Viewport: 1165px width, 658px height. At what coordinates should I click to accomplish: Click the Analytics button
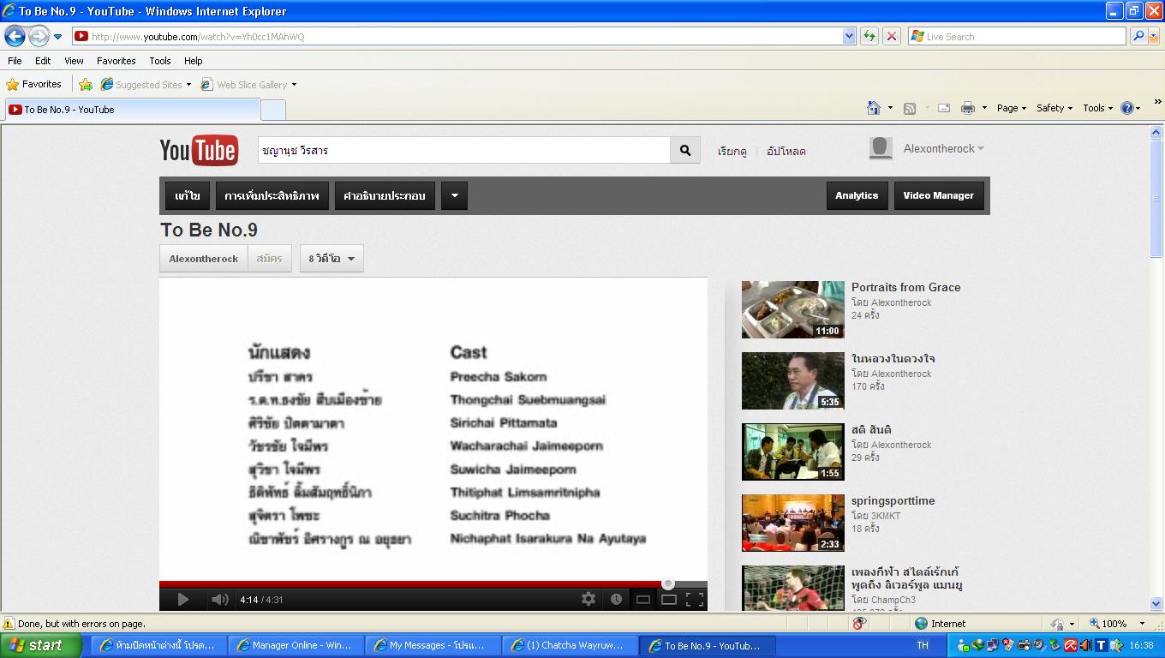point(857,195)
